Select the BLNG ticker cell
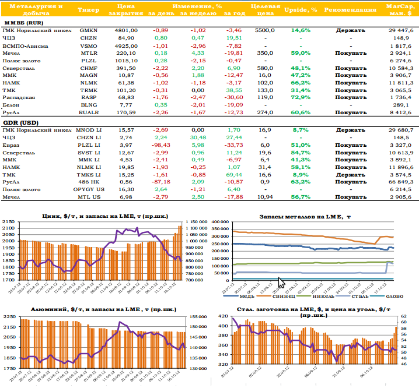The height and width of the screenshot is (388, 419). click(89, 105)
